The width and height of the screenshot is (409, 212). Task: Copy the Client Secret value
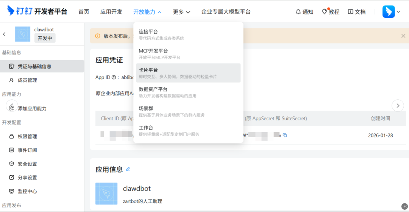coord(285,135)
